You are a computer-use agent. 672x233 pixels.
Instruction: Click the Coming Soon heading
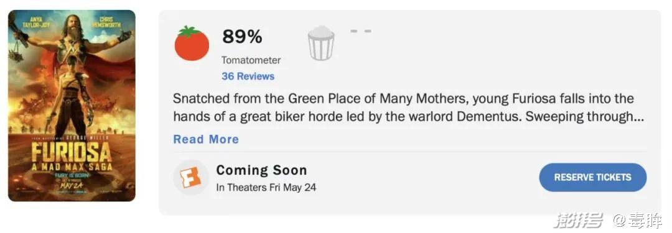tap(261, 170)
